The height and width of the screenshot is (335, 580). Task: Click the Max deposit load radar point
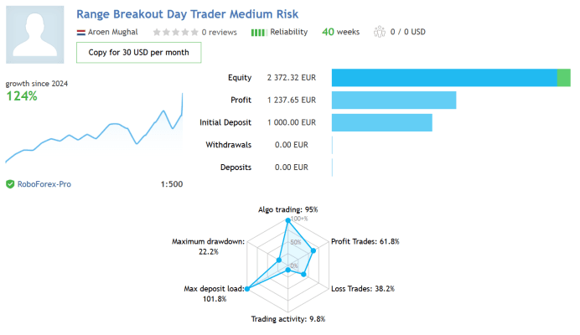point(247,289)
